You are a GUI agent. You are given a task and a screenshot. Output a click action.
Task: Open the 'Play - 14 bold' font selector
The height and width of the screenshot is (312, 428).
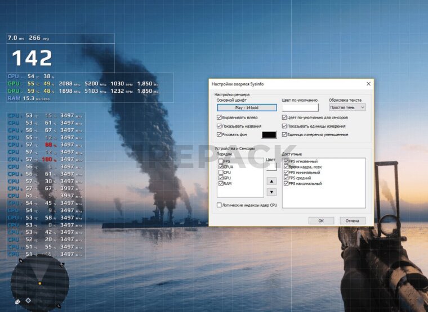247,107
